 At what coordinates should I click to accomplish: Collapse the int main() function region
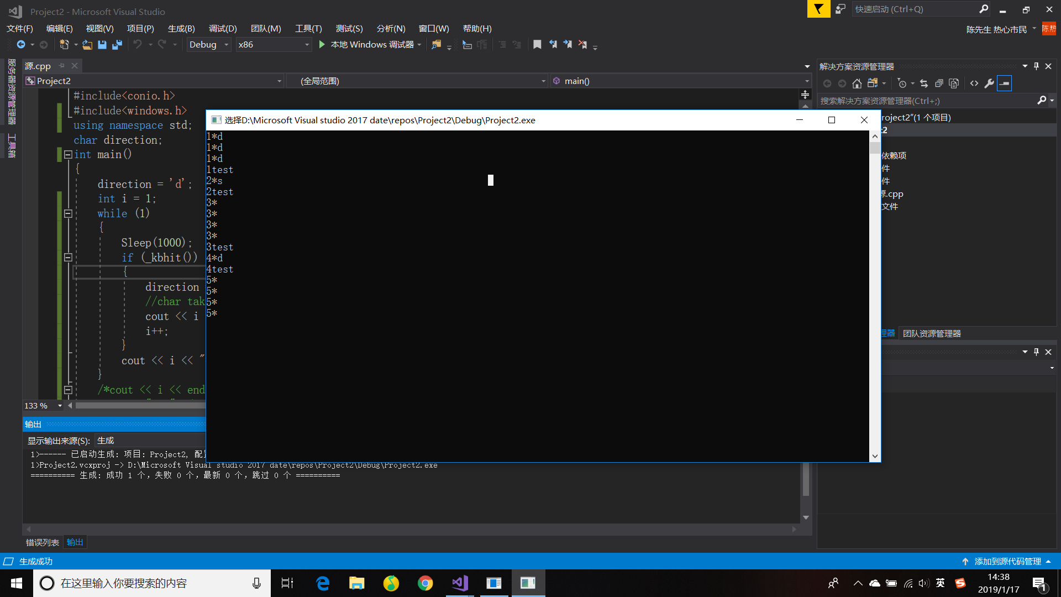tap(68, 155)
